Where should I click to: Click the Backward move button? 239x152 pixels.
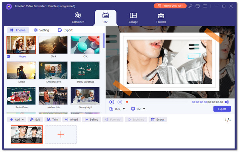click(136, 119)
